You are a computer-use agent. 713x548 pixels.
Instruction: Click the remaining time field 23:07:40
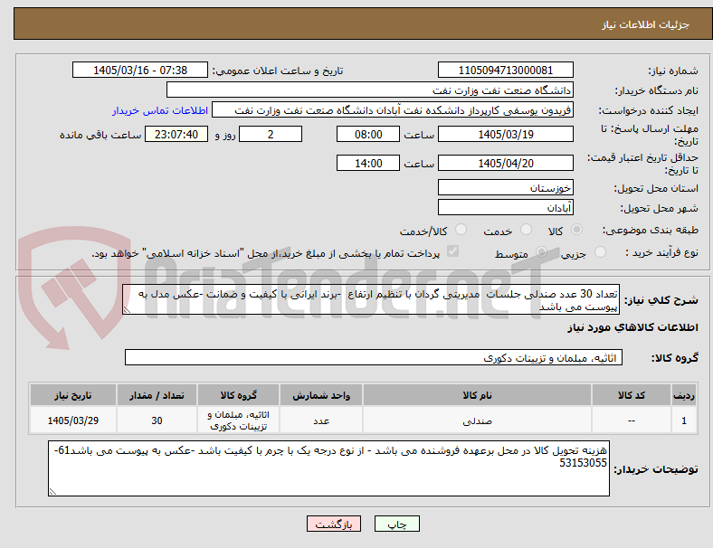click(176, 134)
